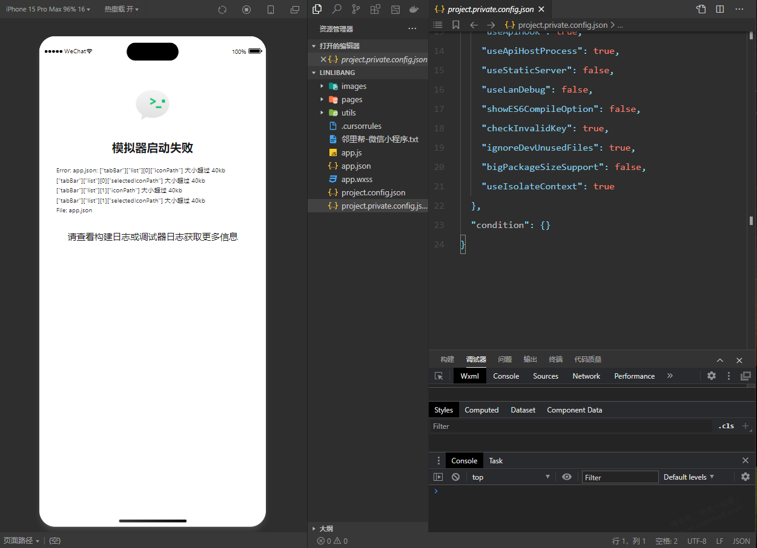Click the outline list icon in breadcrumb bar
757x548 pixels.
tap(438, 25)
